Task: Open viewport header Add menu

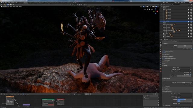Action: [17, 7]
